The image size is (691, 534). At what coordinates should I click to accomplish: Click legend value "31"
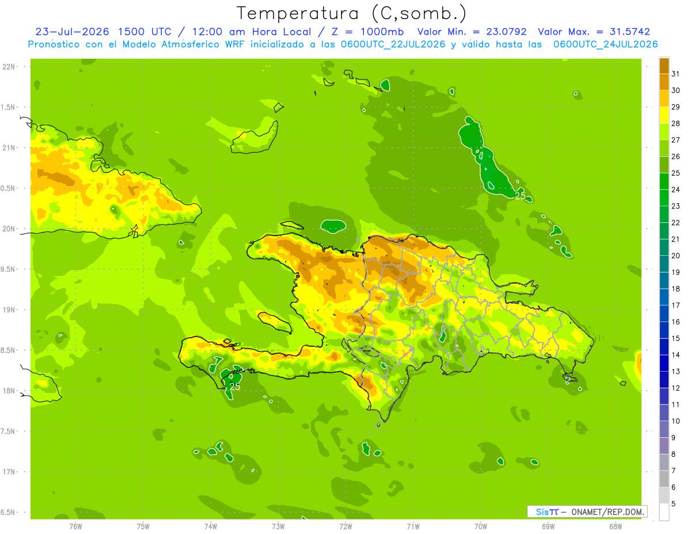tap(676, 74)
